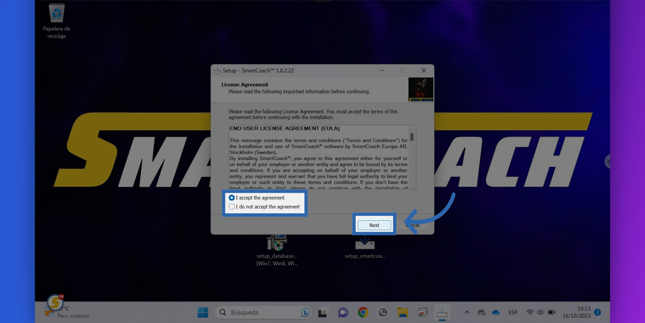Open the notification badge showing 2
The height and width of the screenshot is (323, 645).
coord(598,312)
